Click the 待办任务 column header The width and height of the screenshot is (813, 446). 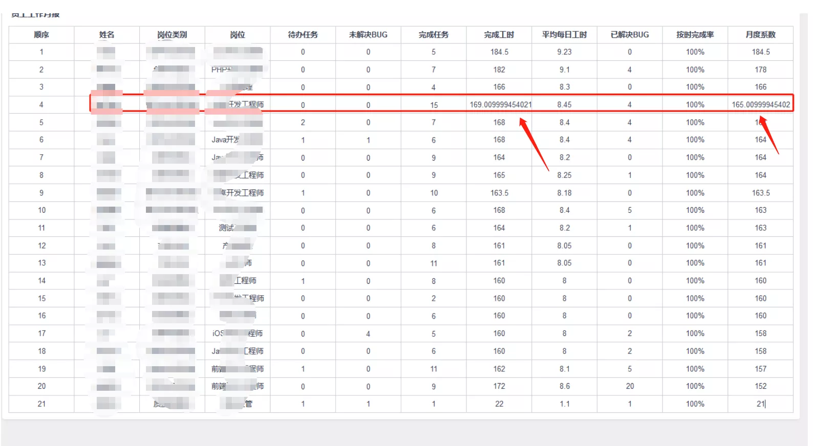click(303, 35)
